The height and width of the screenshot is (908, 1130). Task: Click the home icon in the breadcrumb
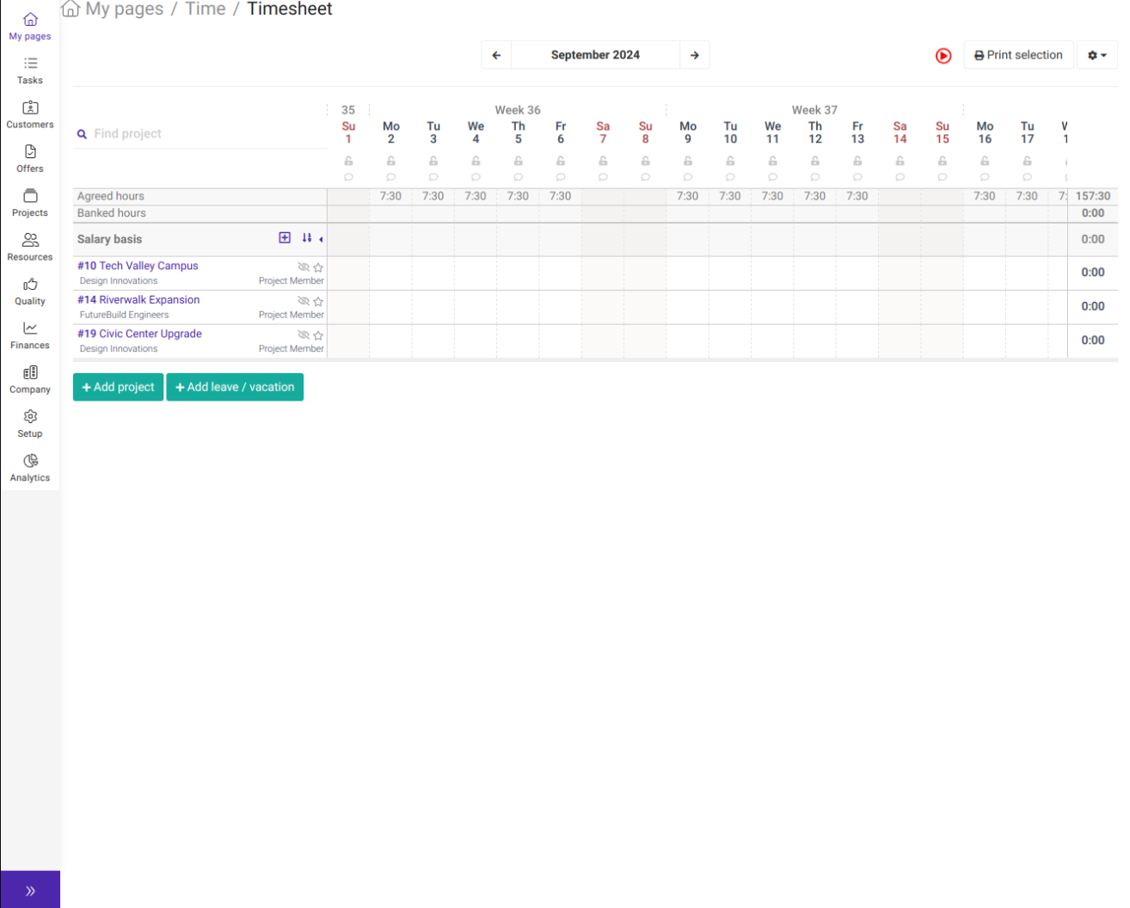point(70,8)
